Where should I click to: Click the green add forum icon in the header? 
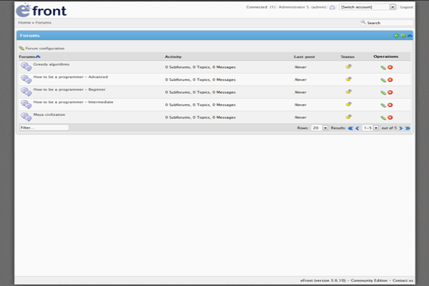coord(396,35)
